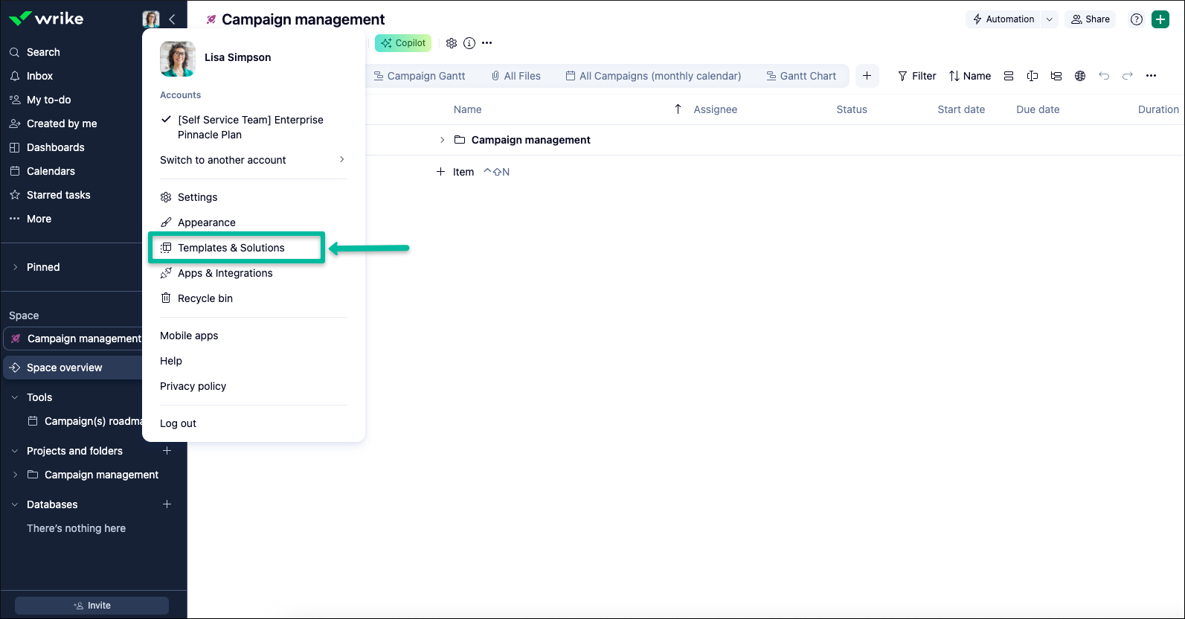Image resolution: width=1185 pixels, height=619 pixels.
Task: Collapse the Databases section
Action: [x=15, y=504]
